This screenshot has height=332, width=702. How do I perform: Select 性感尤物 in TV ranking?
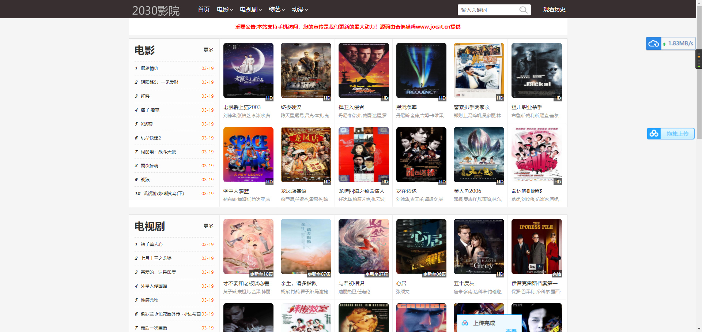[150, 300]
